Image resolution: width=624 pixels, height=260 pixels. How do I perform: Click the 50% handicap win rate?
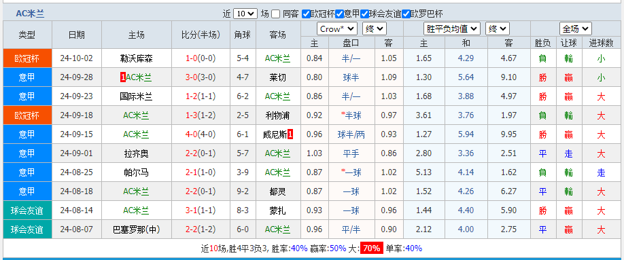click(338, 248)
